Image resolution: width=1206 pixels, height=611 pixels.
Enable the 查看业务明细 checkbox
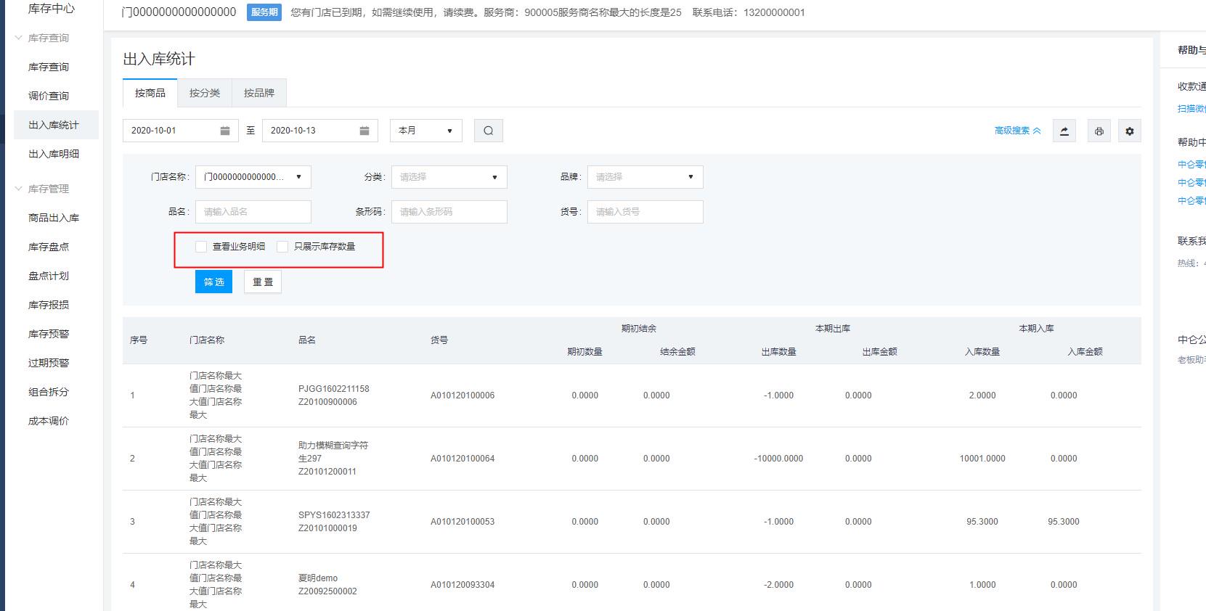201,247
